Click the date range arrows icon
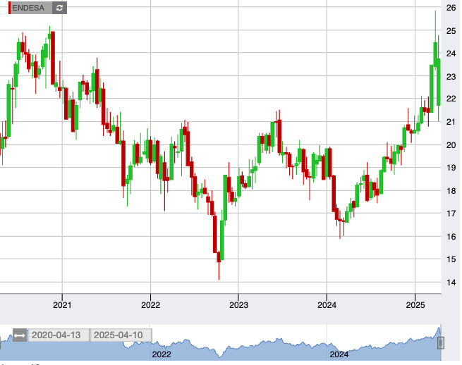 pos(19,335)
